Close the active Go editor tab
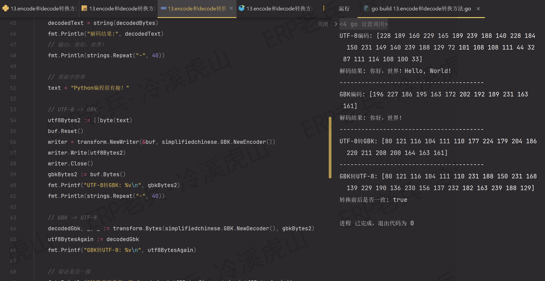The image size is (545, 281). pyautogui.click(x=231, y=8)
